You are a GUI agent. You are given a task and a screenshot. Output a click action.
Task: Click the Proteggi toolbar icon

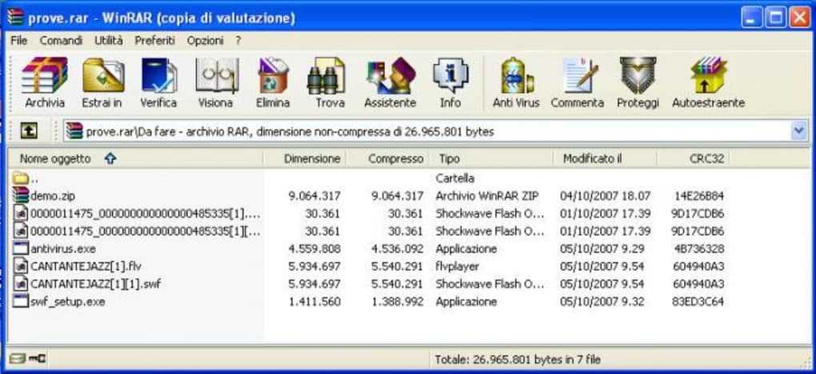click(x=638, y=75)
